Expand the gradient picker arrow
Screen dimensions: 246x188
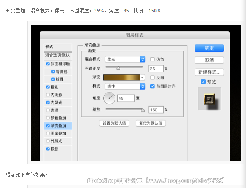pos(142,77)
